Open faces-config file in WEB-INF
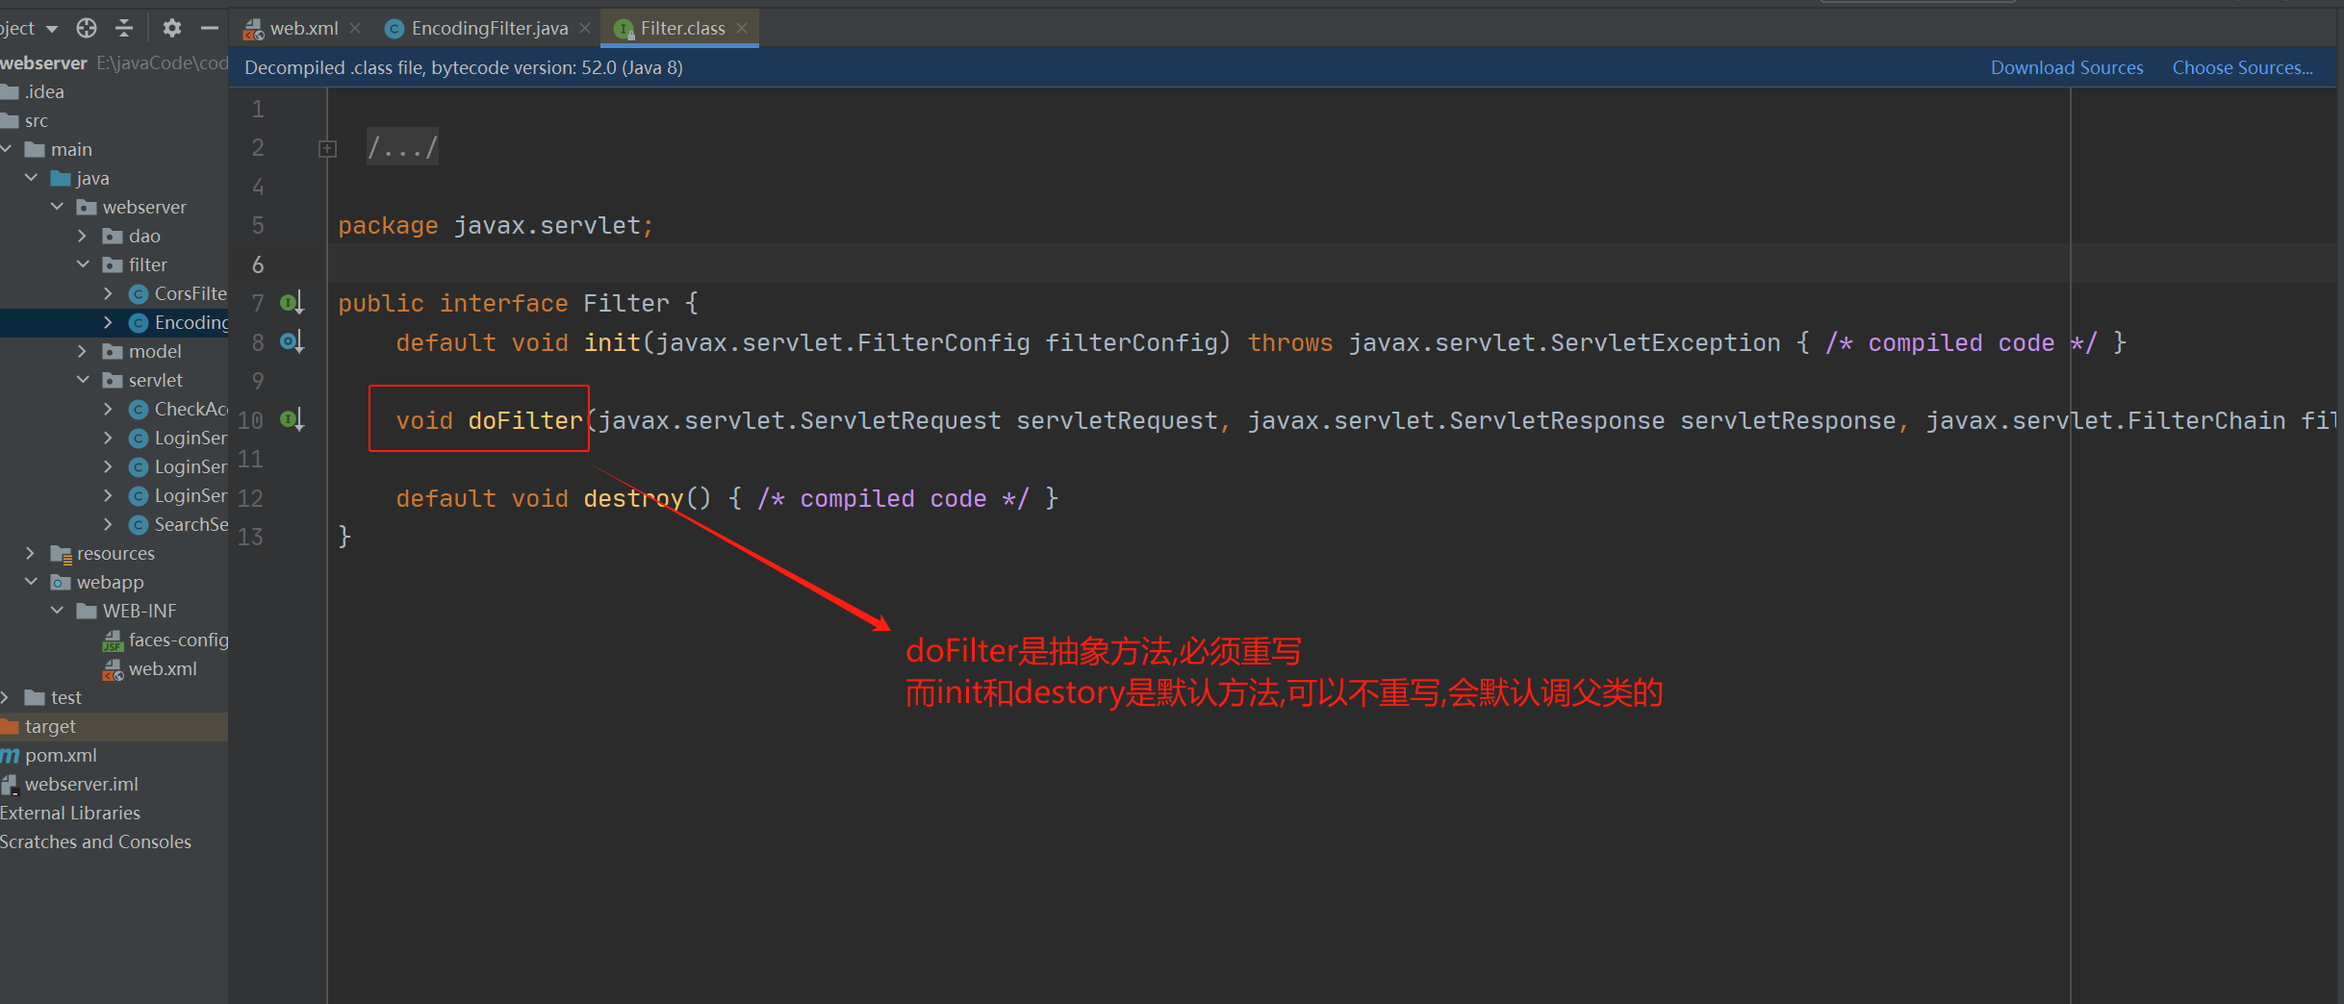The height and width of the screenshot is (1004, 2344). pos(166,640)
